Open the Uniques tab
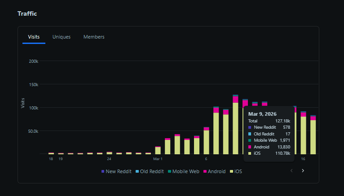Image resolution: width=344 pixels, height=196 pixels. pyautogui.click(x=62, y=37)
